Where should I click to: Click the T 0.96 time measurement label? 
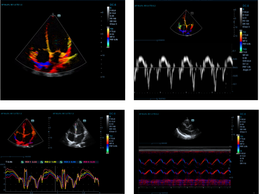(9, 162)
